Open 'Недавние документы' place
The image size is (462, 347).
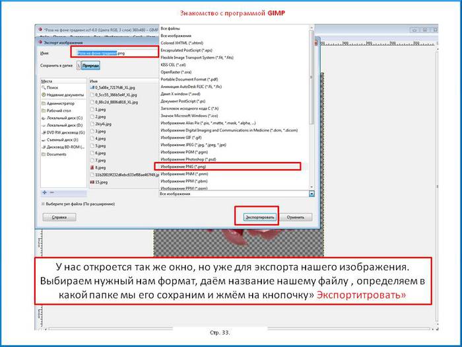tap(63, 95)
